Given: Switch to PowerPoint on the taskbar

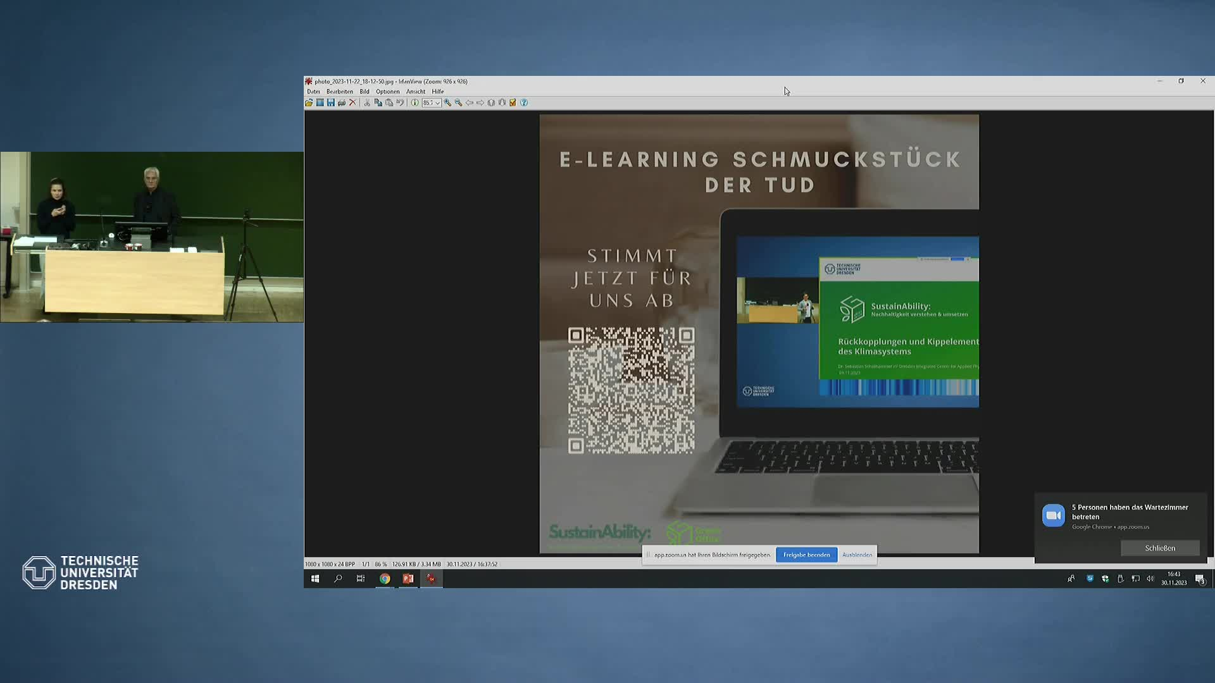Looking at the screenshot, I should tap(408, 579).
